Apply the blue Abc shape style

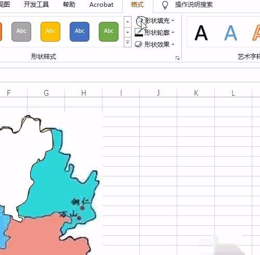(x=80, y=32)
